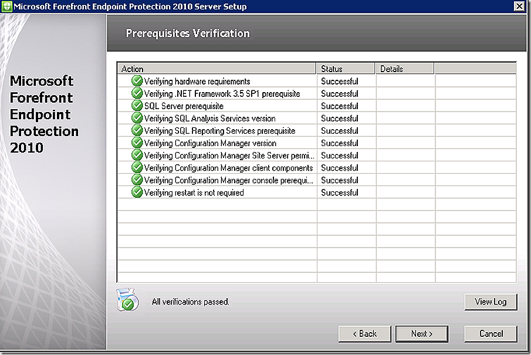The height and width of the screenshot is (355, 531).
Task: Sort by the Details column header
Action: (405, 69)
